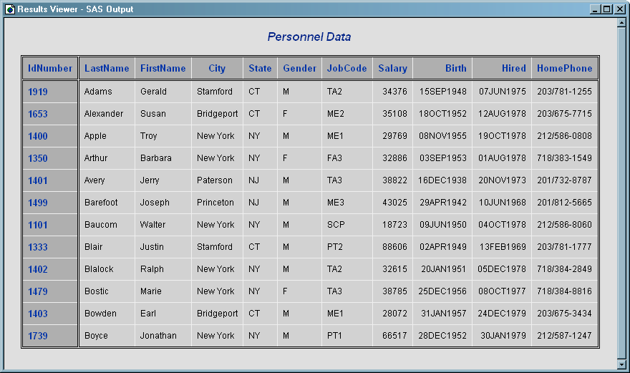This screenshot has height=373, width=630.
Task: Click last name Boyce
Action: [x=96, y=336]
